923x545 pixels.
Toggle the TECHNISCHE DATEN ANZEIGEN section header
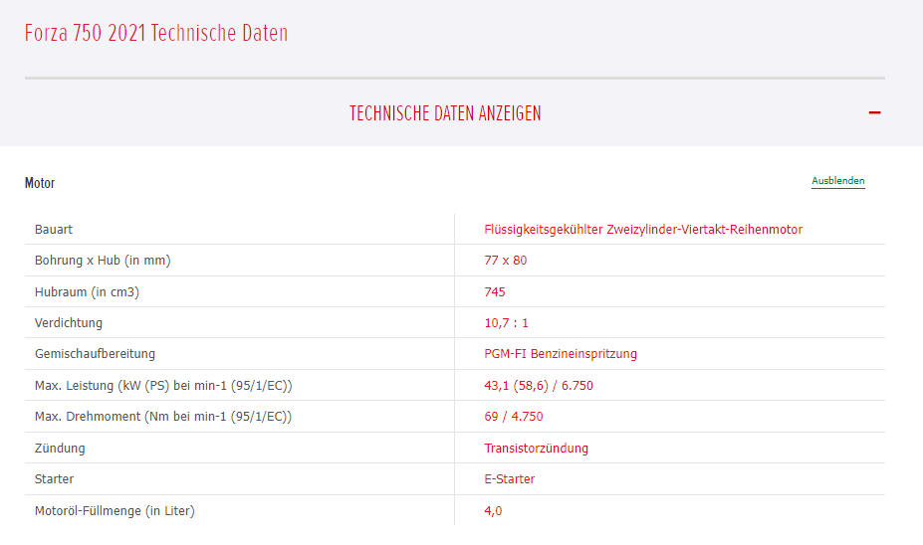445,113
